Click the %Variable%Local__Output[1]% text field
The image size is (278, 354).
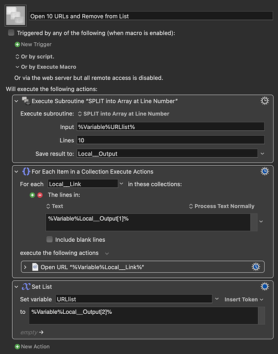148,222
